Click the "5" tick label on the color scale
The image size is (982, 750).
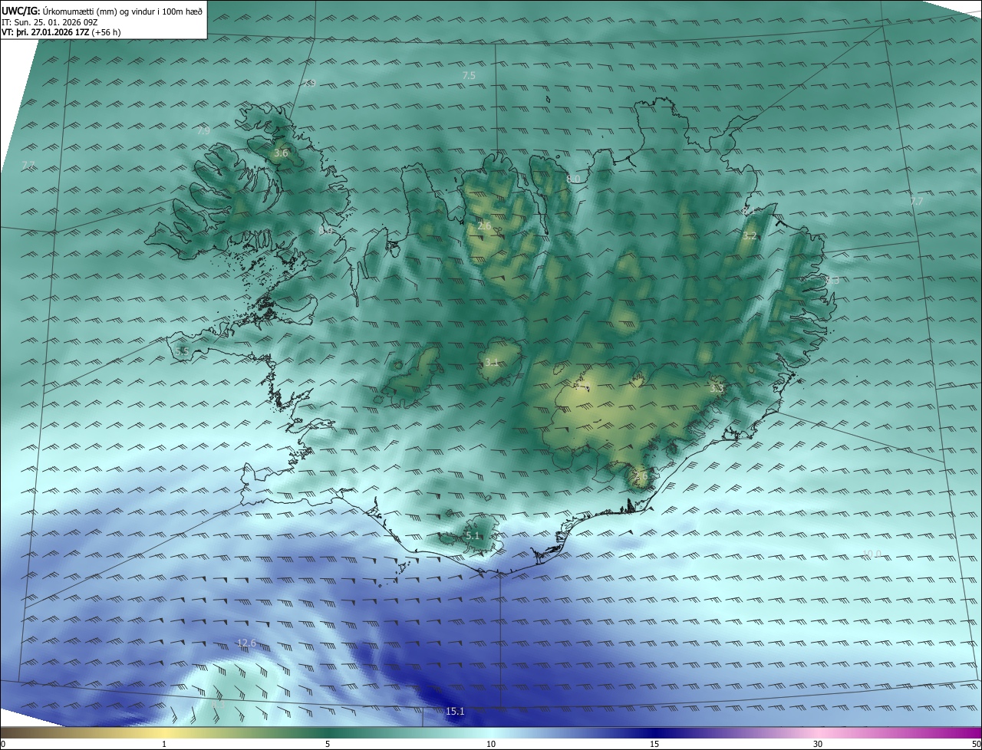coord(328,744)
